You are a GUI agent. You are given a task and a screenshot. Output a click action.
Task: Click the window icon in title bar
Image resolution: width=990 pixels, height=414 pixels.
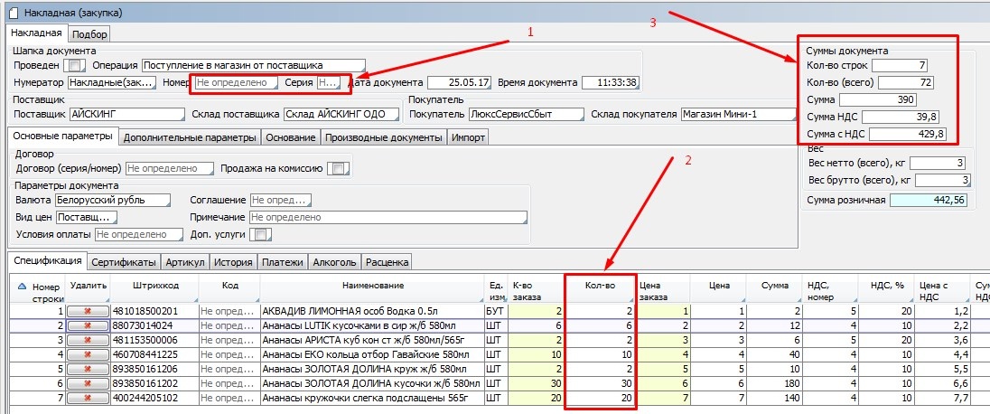[9, 14]
